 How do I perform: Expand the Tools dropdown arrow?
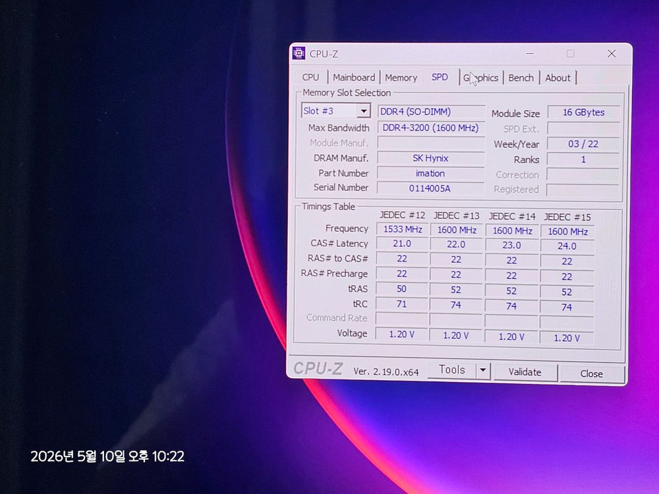coord(483,370)
